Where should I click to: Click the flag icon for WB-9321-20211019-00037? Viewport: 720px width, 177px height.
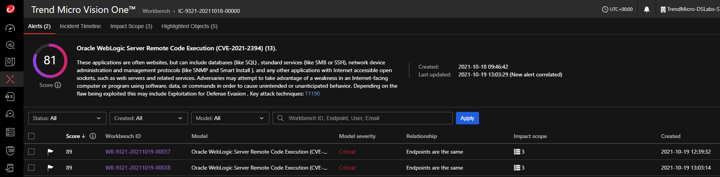click(x=50, y=152)
